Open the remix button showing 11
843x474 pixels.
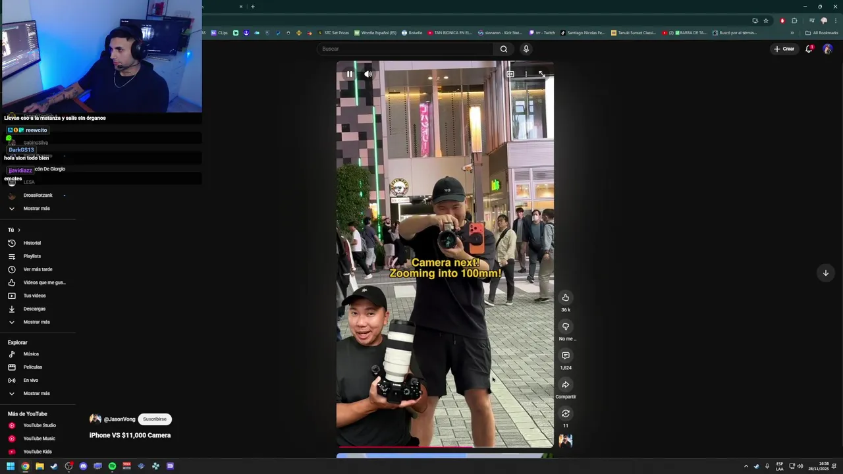tap(565, 413)
